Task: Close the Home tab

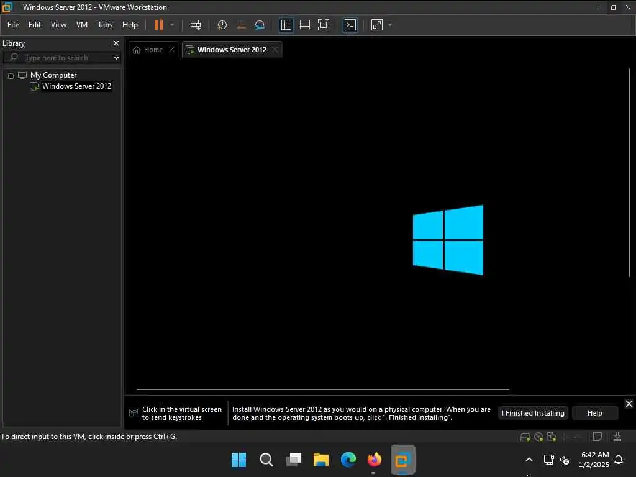Action: coord(171,50)
